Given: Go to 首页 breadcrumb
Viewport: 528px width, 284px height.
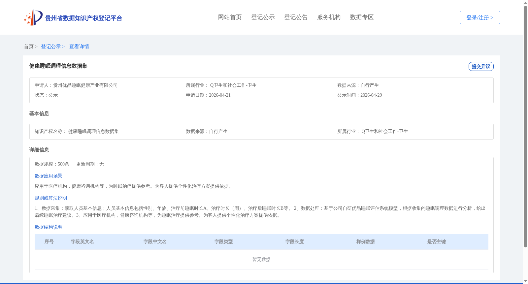Looking at the screenshot, I should [29, 47].
